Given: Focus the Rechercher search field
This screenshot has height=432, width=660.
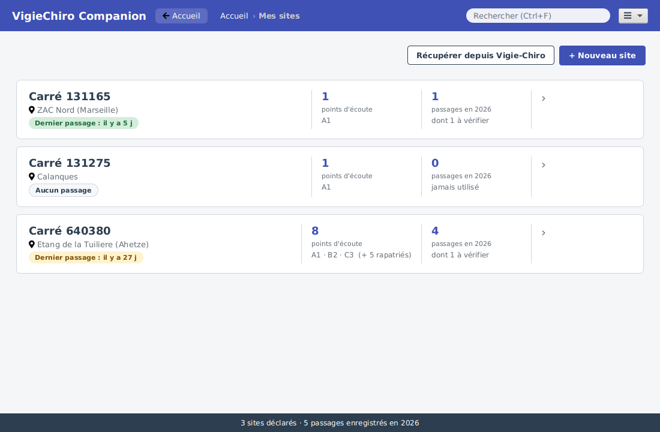Looking at the screenshot, I should 538,16.
